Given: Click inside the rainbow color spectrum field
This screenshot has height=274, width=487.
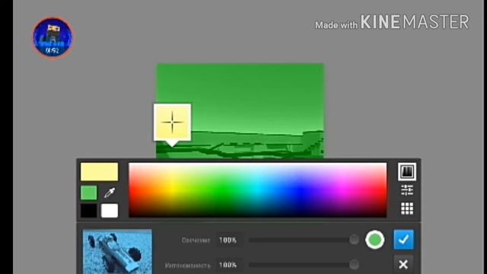Looking at the screenshot, I should tap(258, 190).
